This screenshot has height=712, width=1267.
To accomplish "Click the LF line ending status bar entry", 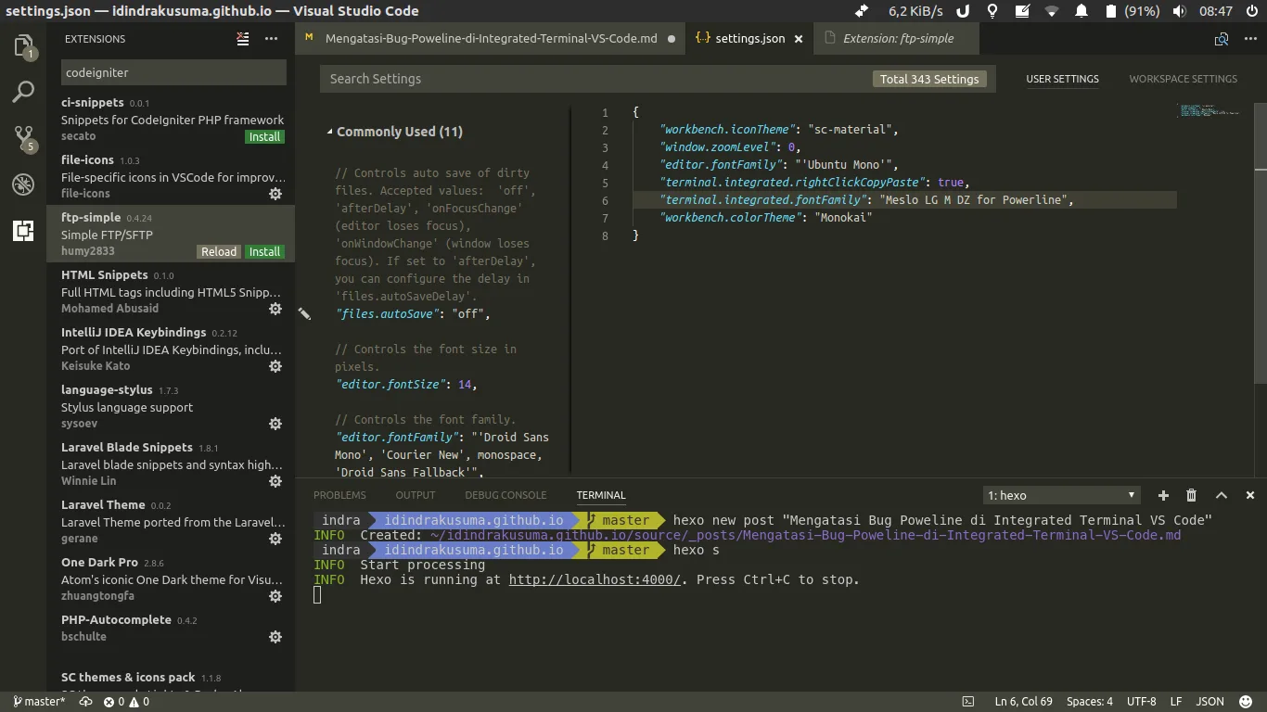I will coord(1176,702).
